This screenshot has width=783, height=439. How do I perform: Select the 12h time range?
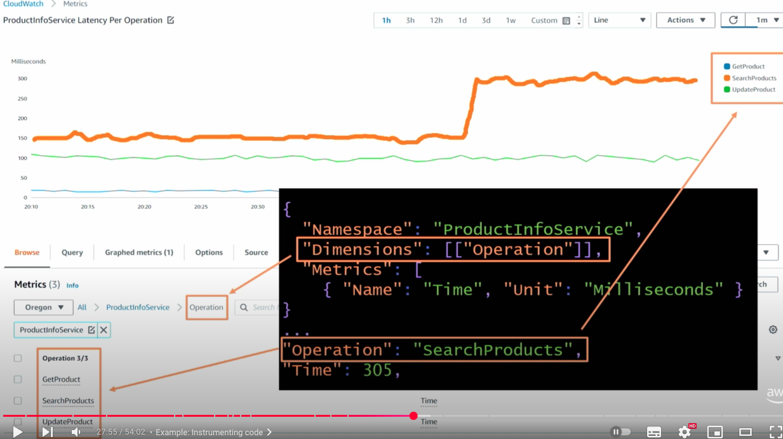tap(436, 20)
